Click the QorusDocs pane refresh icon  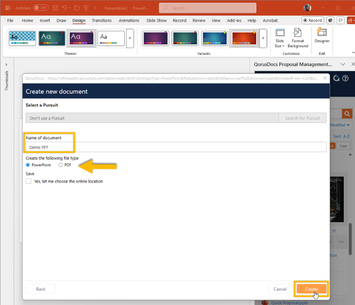(x=336, y=78)
